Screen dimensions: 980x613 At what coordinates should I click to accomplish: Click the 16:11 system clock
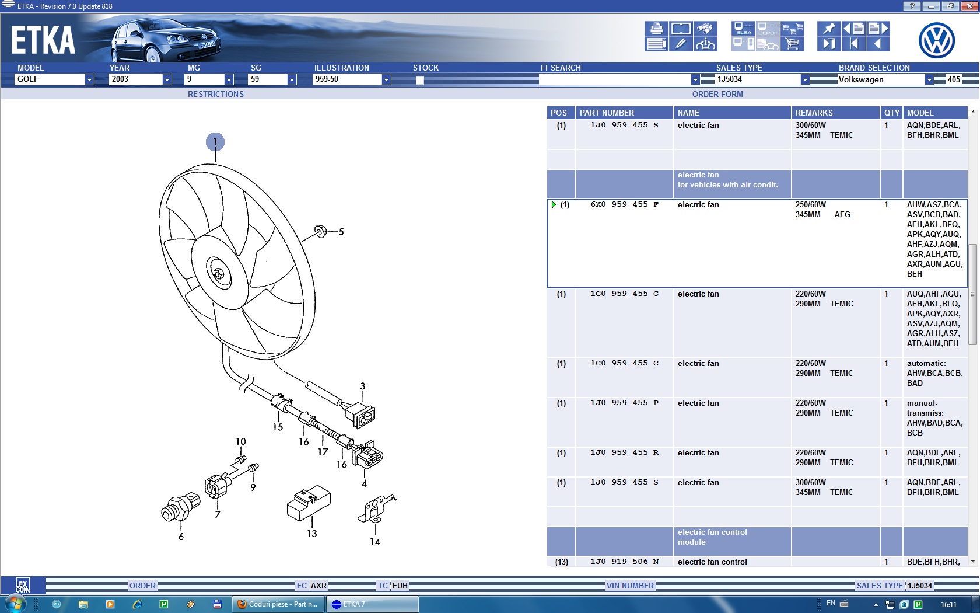click(949, 605)
